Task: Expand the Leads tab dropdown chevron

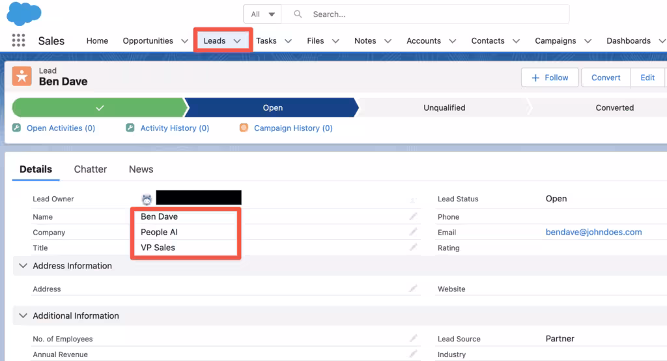Action: tap(237, 41)
